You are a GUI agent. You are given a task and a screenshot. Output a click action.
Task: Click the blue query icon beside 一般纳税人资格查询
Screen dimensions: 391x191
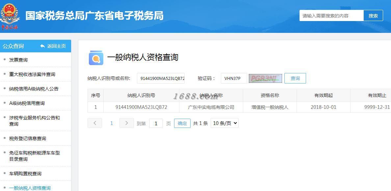tap(96, 58)
